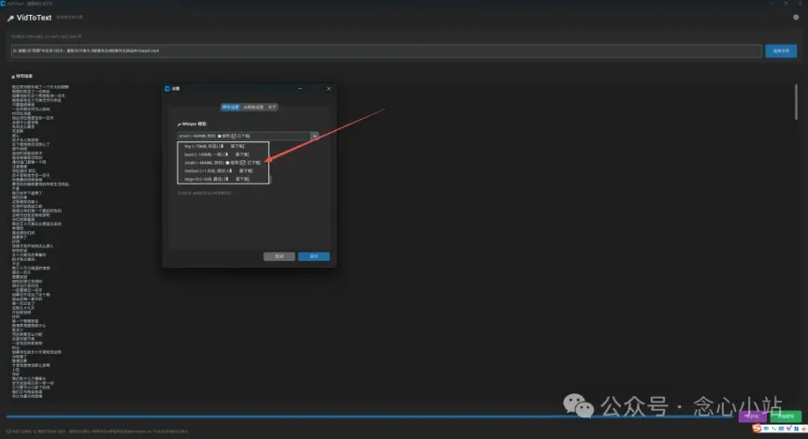
Task: Maximize the settings dialog window
Action: pyautogui.click(x=313, y=88)
